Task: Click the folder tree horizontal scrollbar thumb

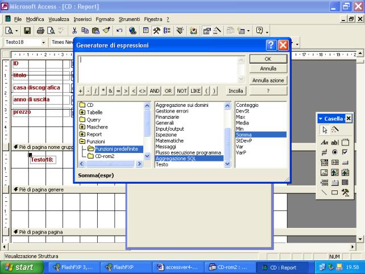Action: point(110,164)
